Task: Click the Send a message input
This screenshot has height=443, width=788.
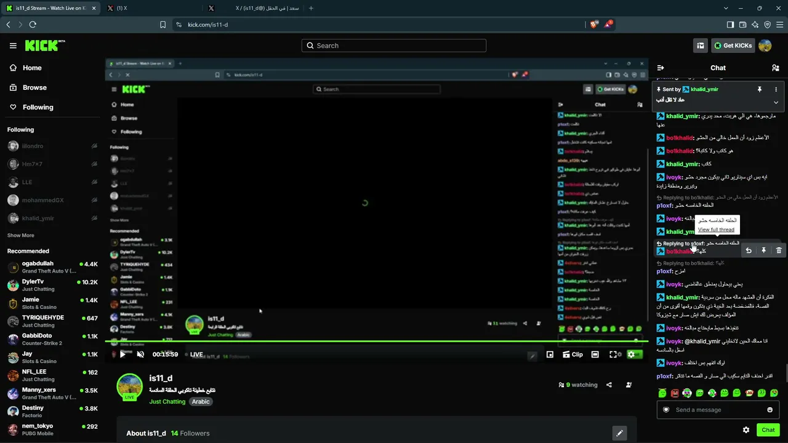Action: (718, 410)
